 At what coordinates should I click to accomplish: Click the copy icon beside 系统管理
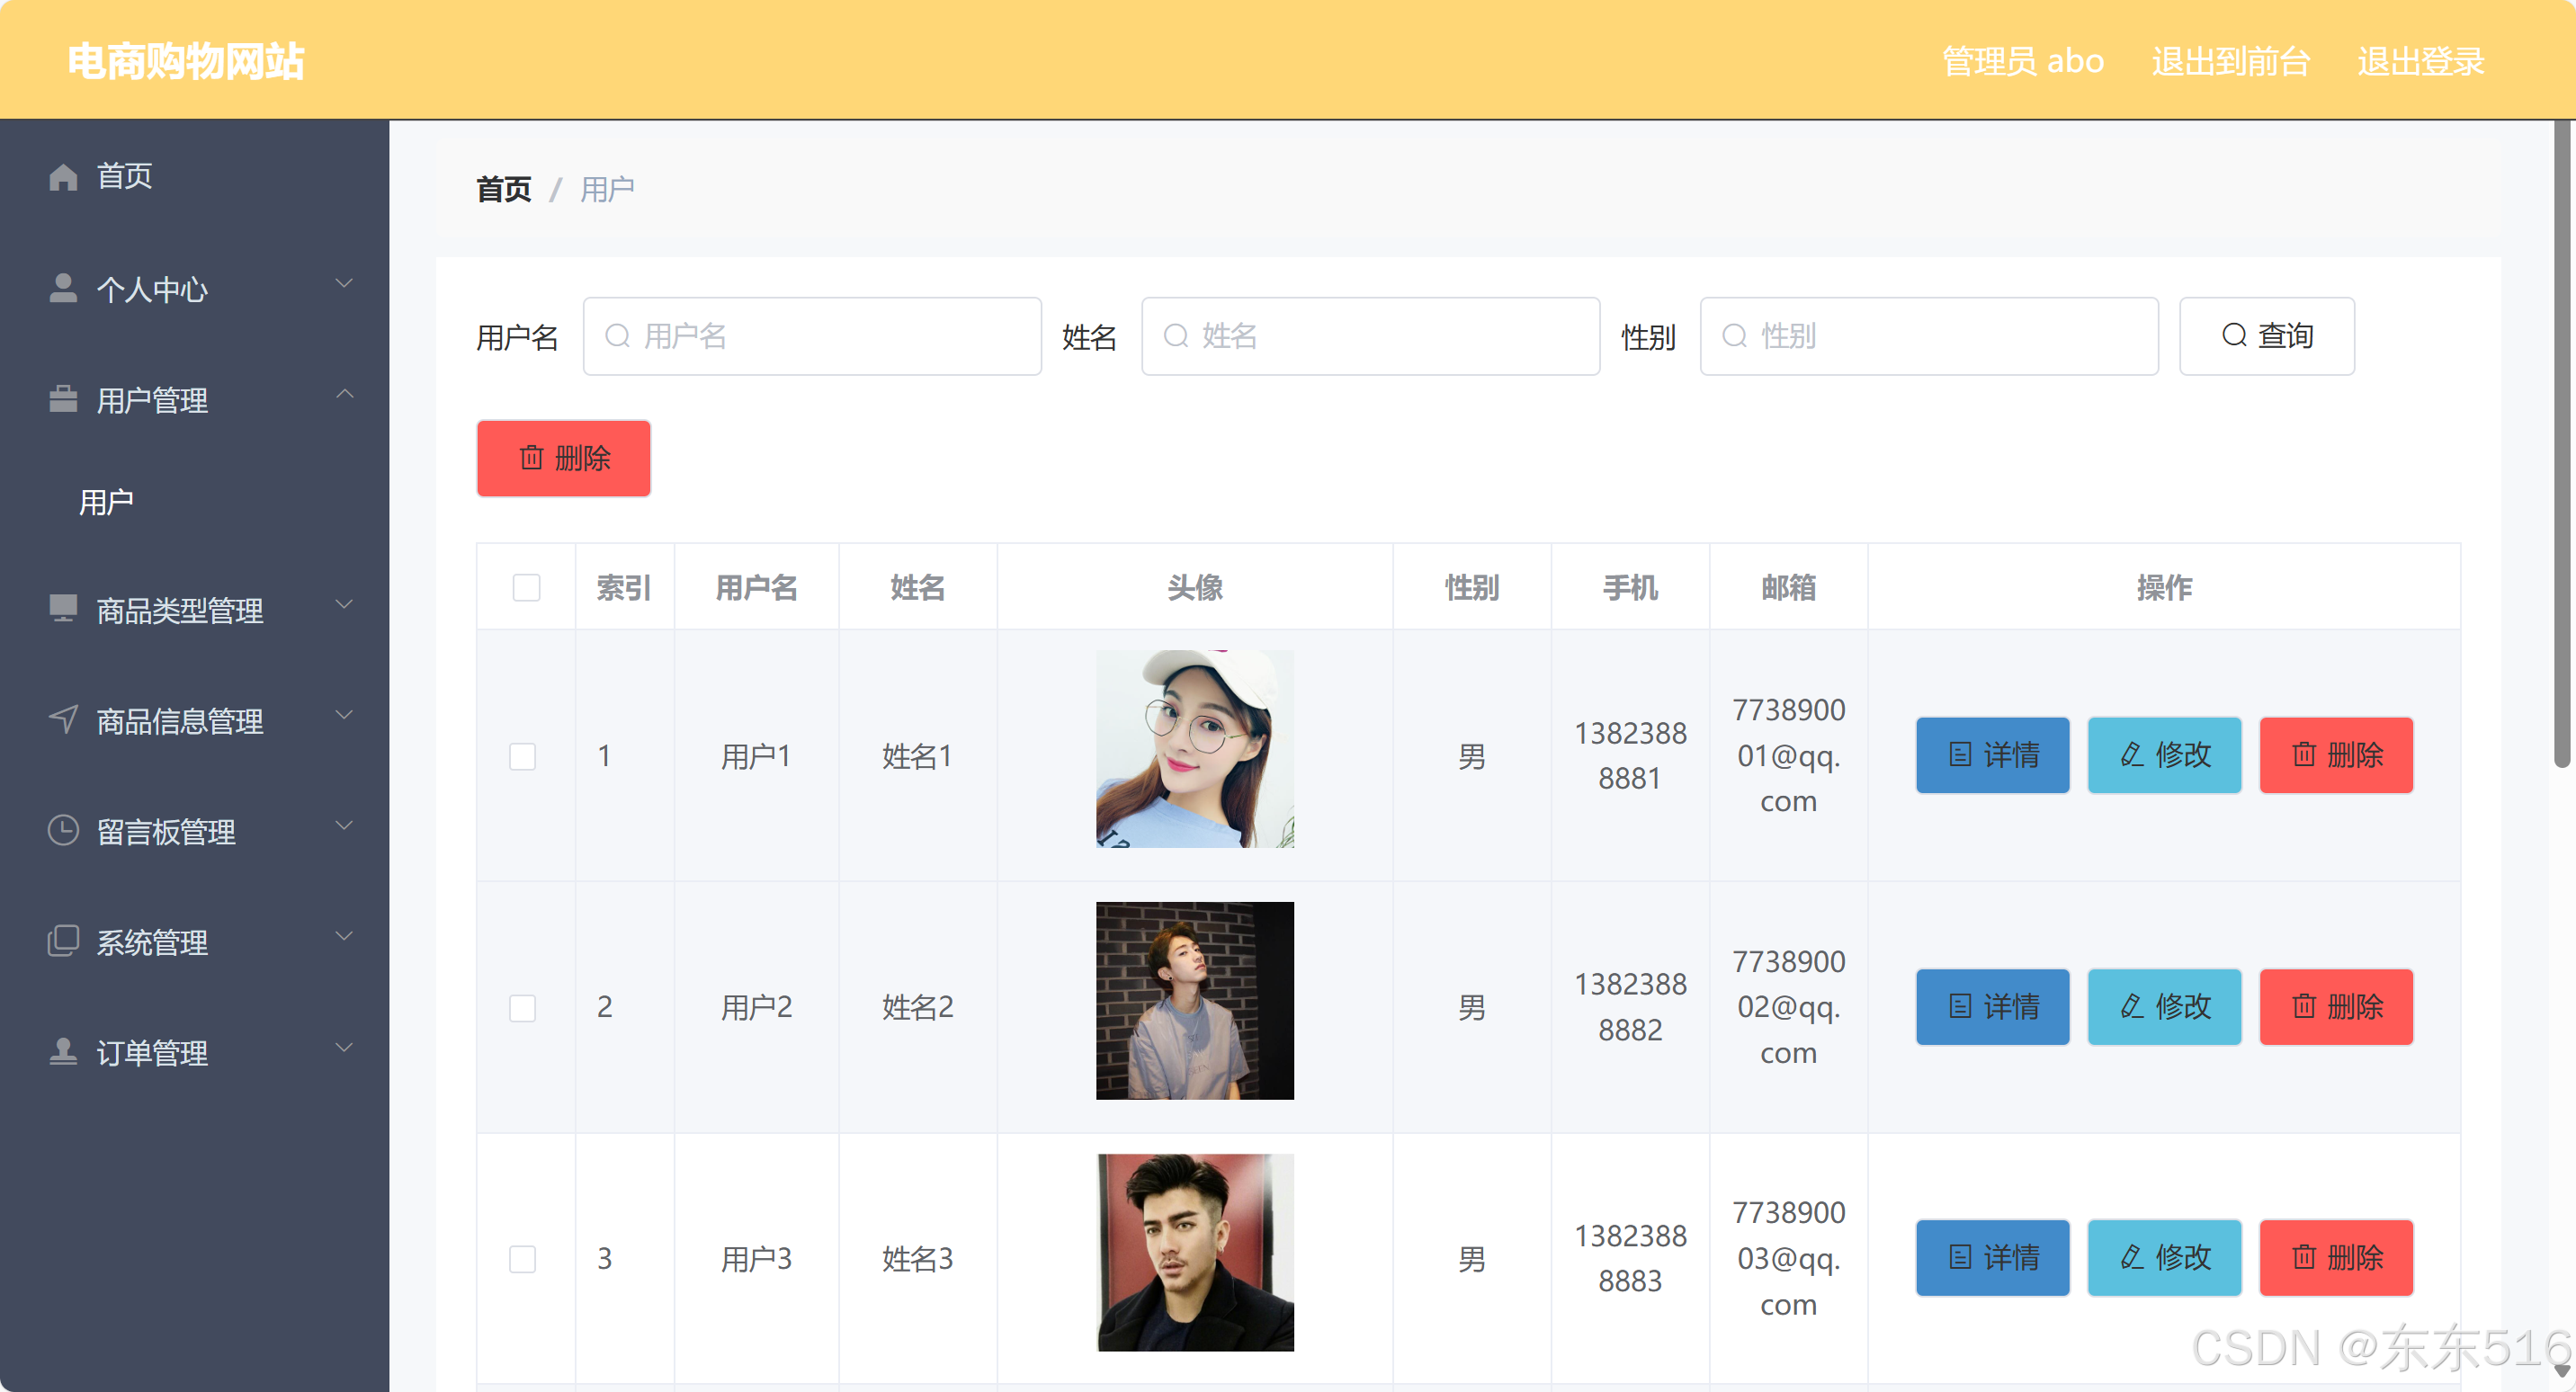coord(63,941)
